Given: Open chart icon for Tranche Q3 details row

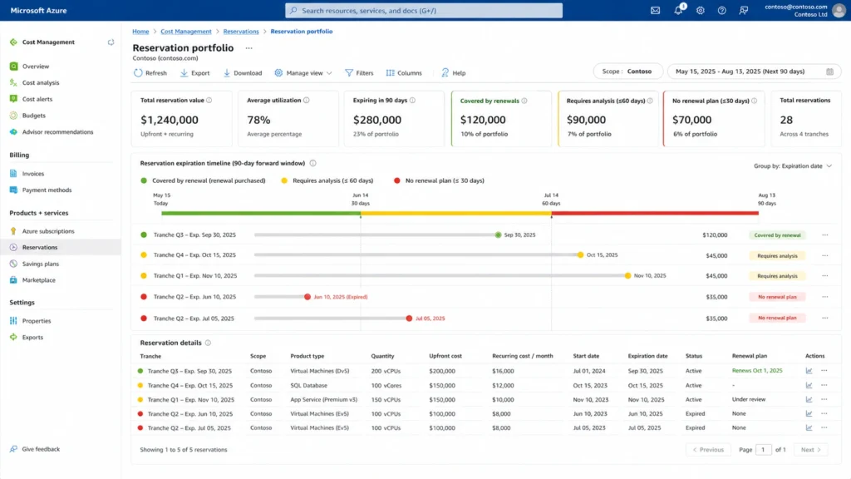Looking at the screenshot, I should click(x=809, y=371).
